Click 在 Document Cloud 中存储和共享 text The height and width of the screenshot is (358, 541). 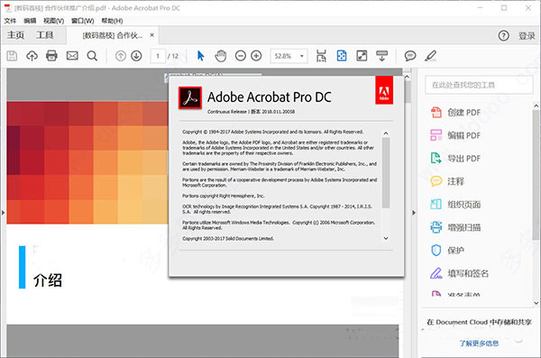pos(479,322)
